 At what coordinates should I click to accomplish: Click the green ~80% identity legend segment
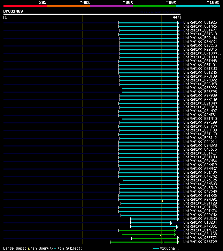155,6
